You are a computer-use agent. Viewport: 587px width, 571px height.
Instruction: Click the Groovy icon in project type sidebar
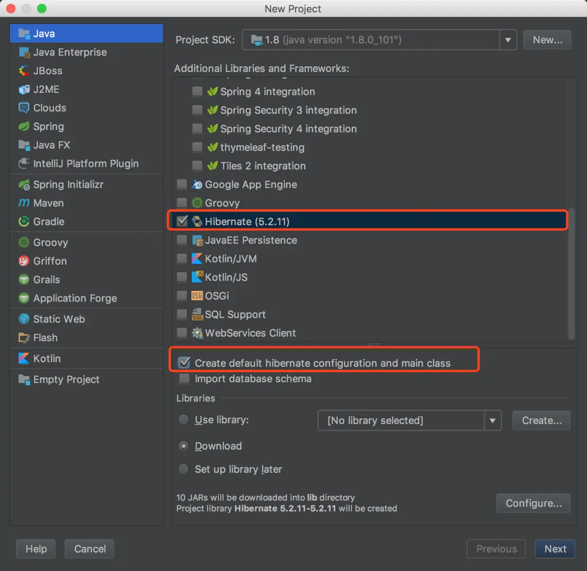(24, 242)
